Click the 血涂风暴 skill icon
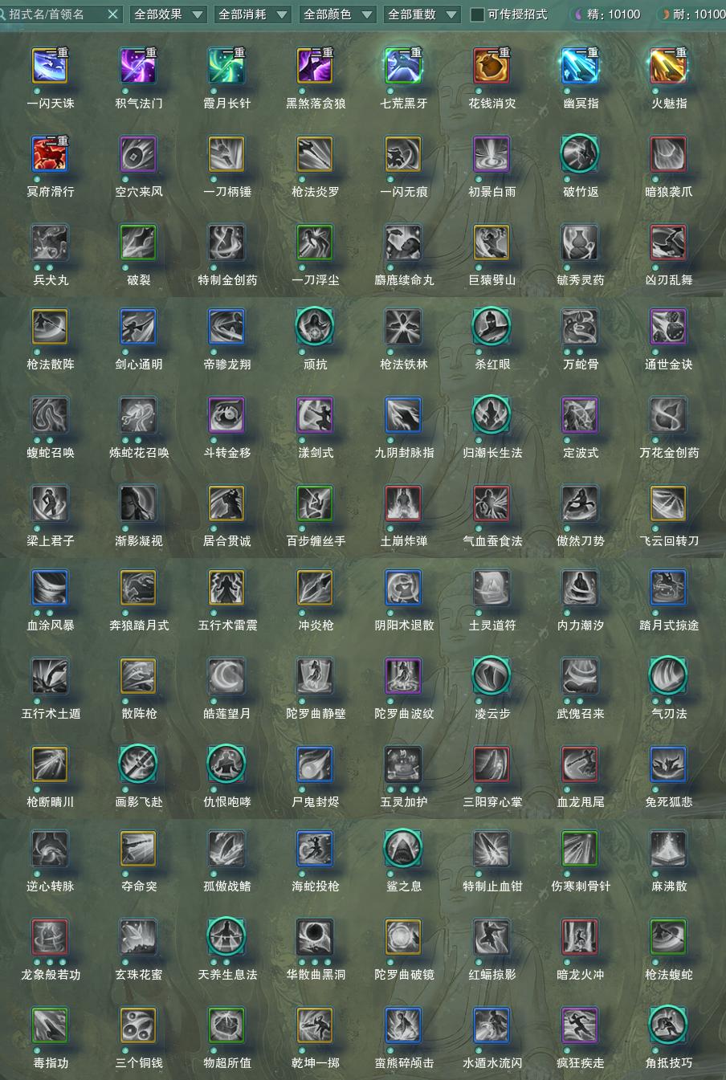This screenshot has width=726, height=1080. pos(50,588)
